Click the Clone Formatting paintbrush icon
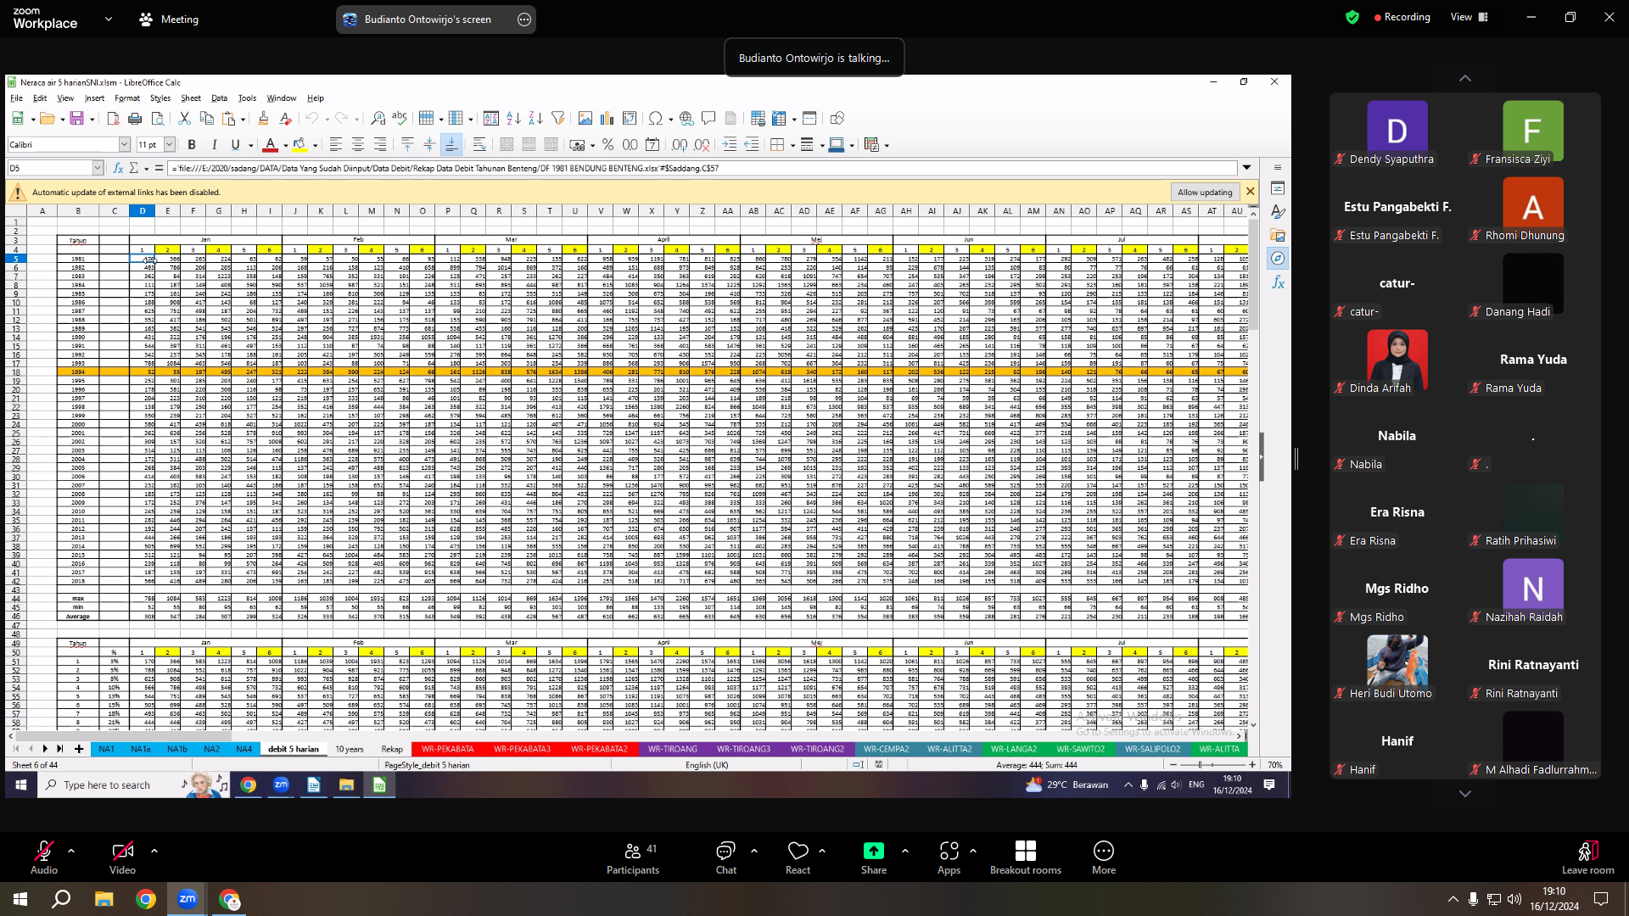The width and height of the screenshot is (1629, 916). 263,119
